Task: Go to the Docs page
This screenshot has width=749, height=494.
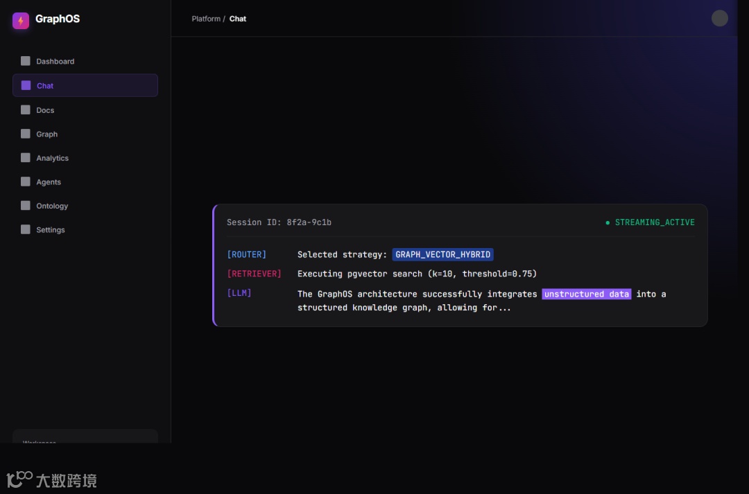Action: tap(85, 109)
